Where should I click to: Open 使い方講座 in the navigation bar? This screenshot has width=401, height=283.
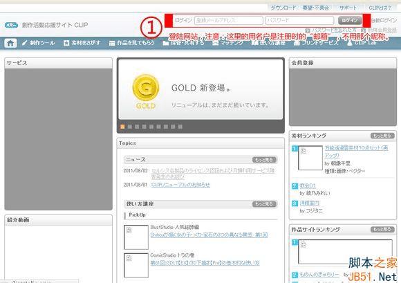(268, 43)
